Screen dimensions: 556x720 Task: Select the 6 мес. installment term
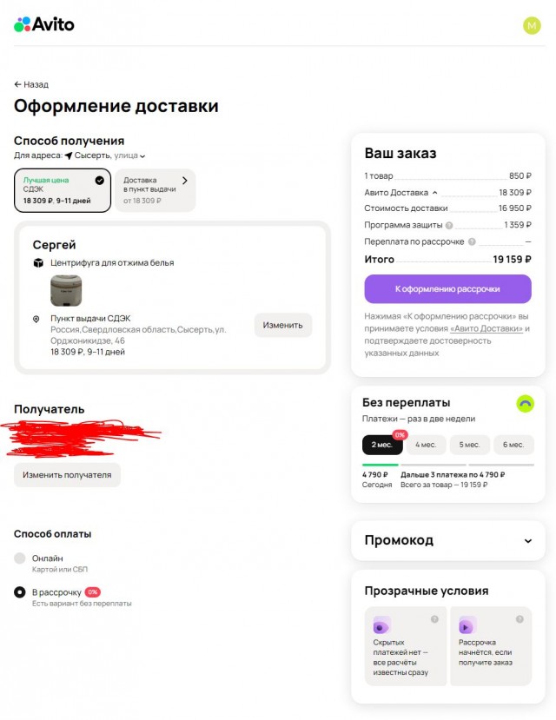tap(513, 445)
